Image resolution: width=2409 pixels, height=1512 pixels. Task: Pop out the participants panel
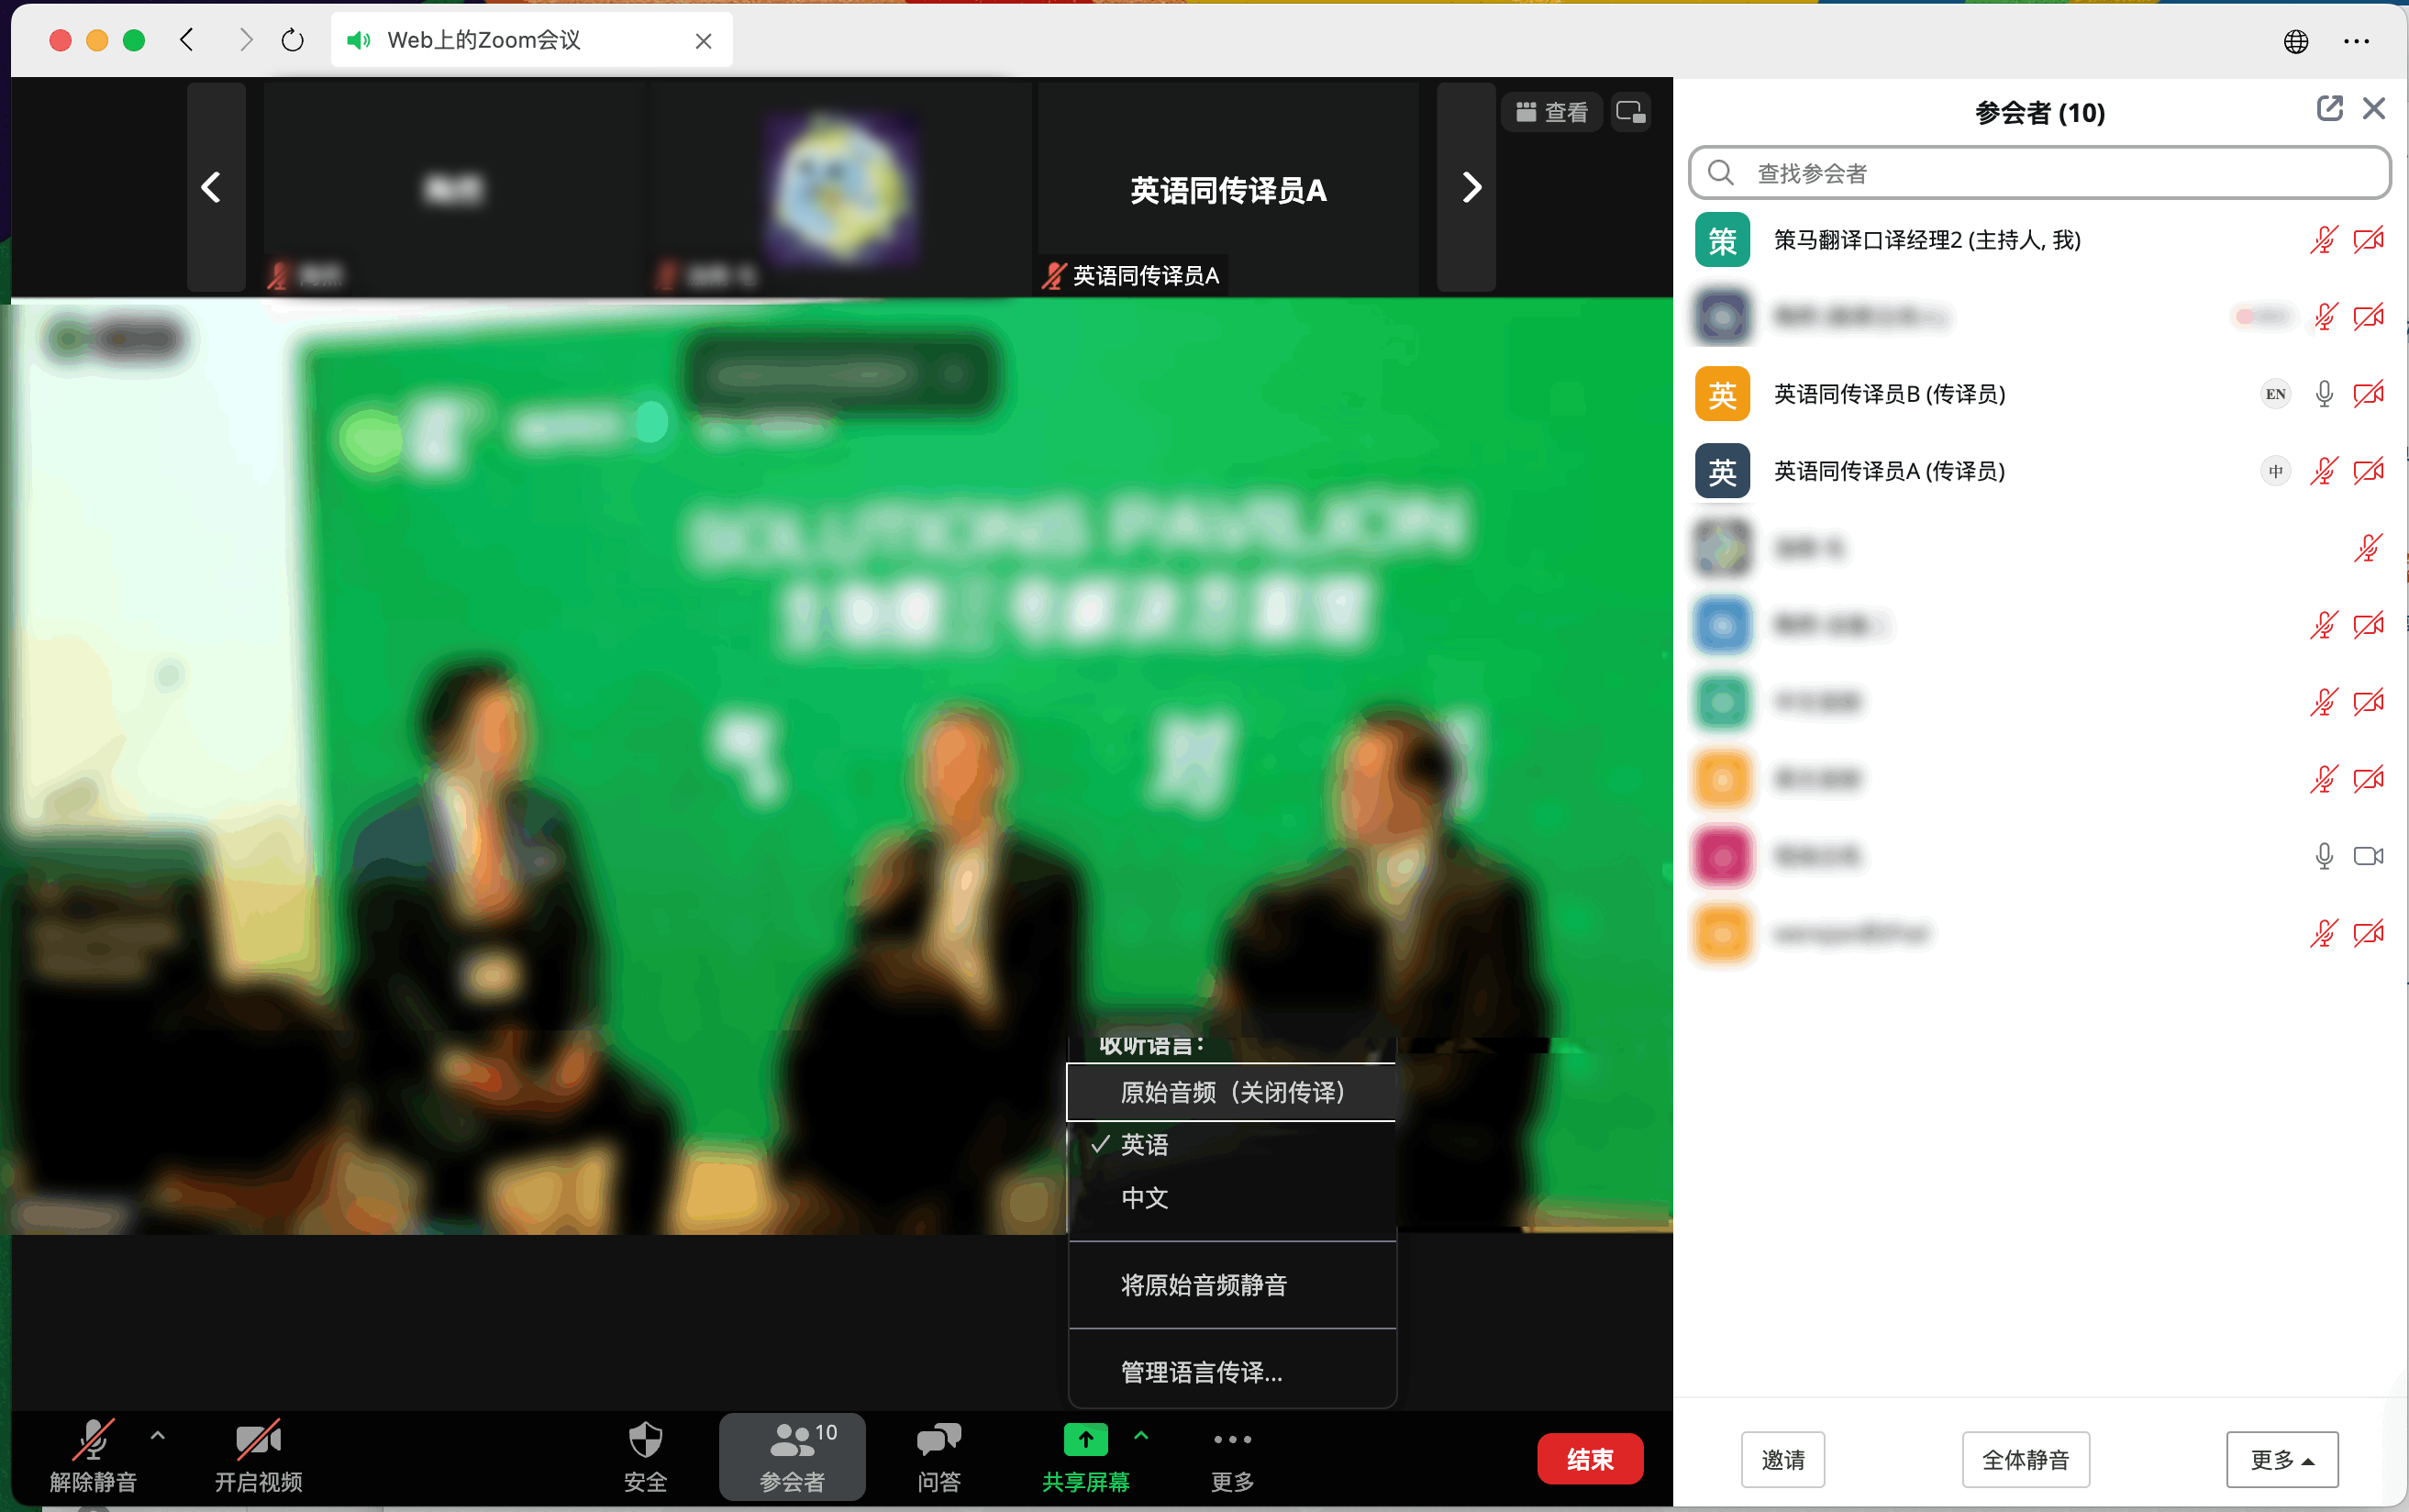[x=2330, y=108]
